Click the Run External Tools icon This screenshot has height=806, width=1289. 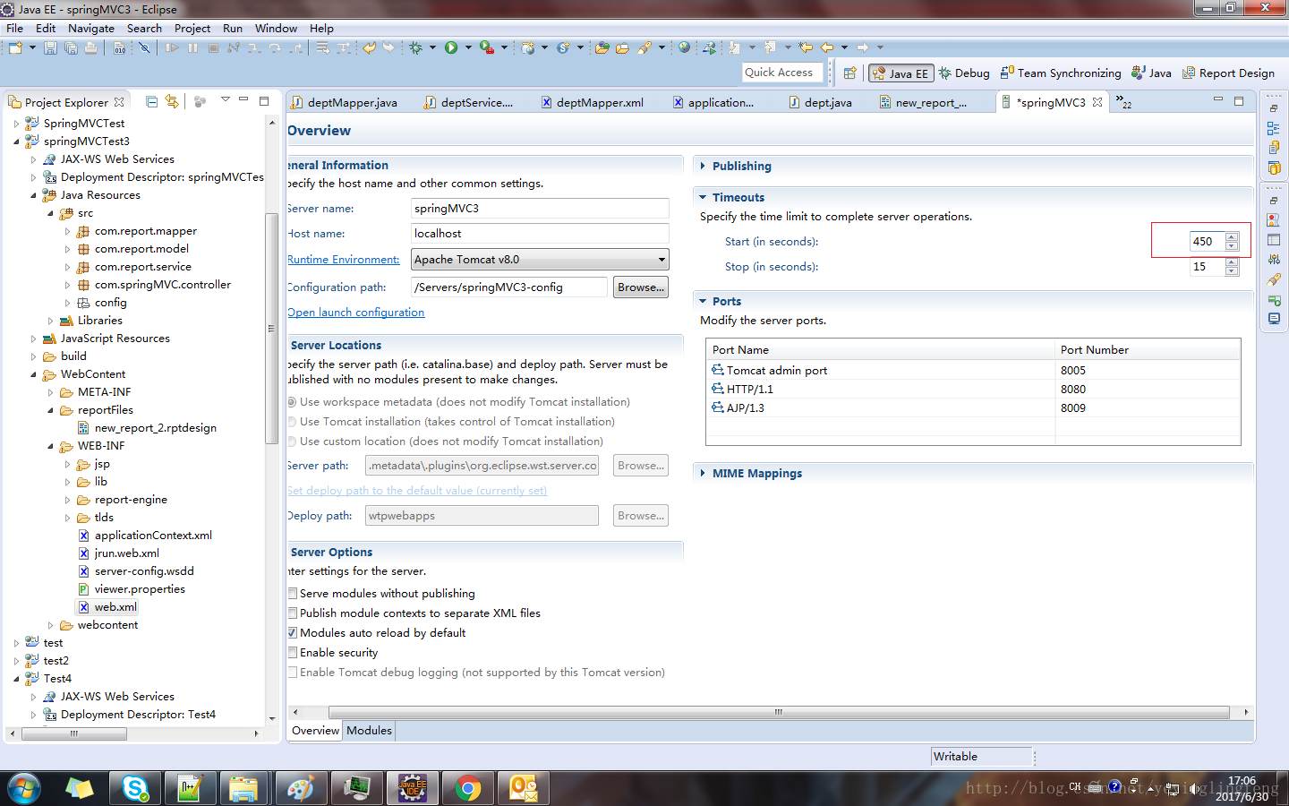486,47
